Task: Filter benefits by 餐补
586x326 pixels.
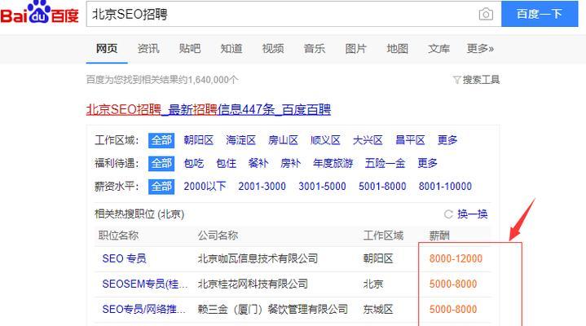Action: 258,163
